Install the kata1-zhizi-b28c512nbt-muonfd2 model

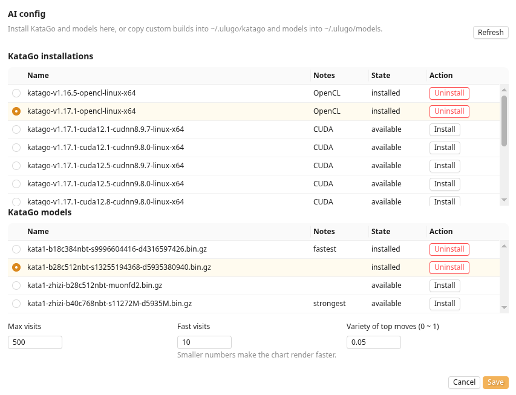(x=445, y=286)
